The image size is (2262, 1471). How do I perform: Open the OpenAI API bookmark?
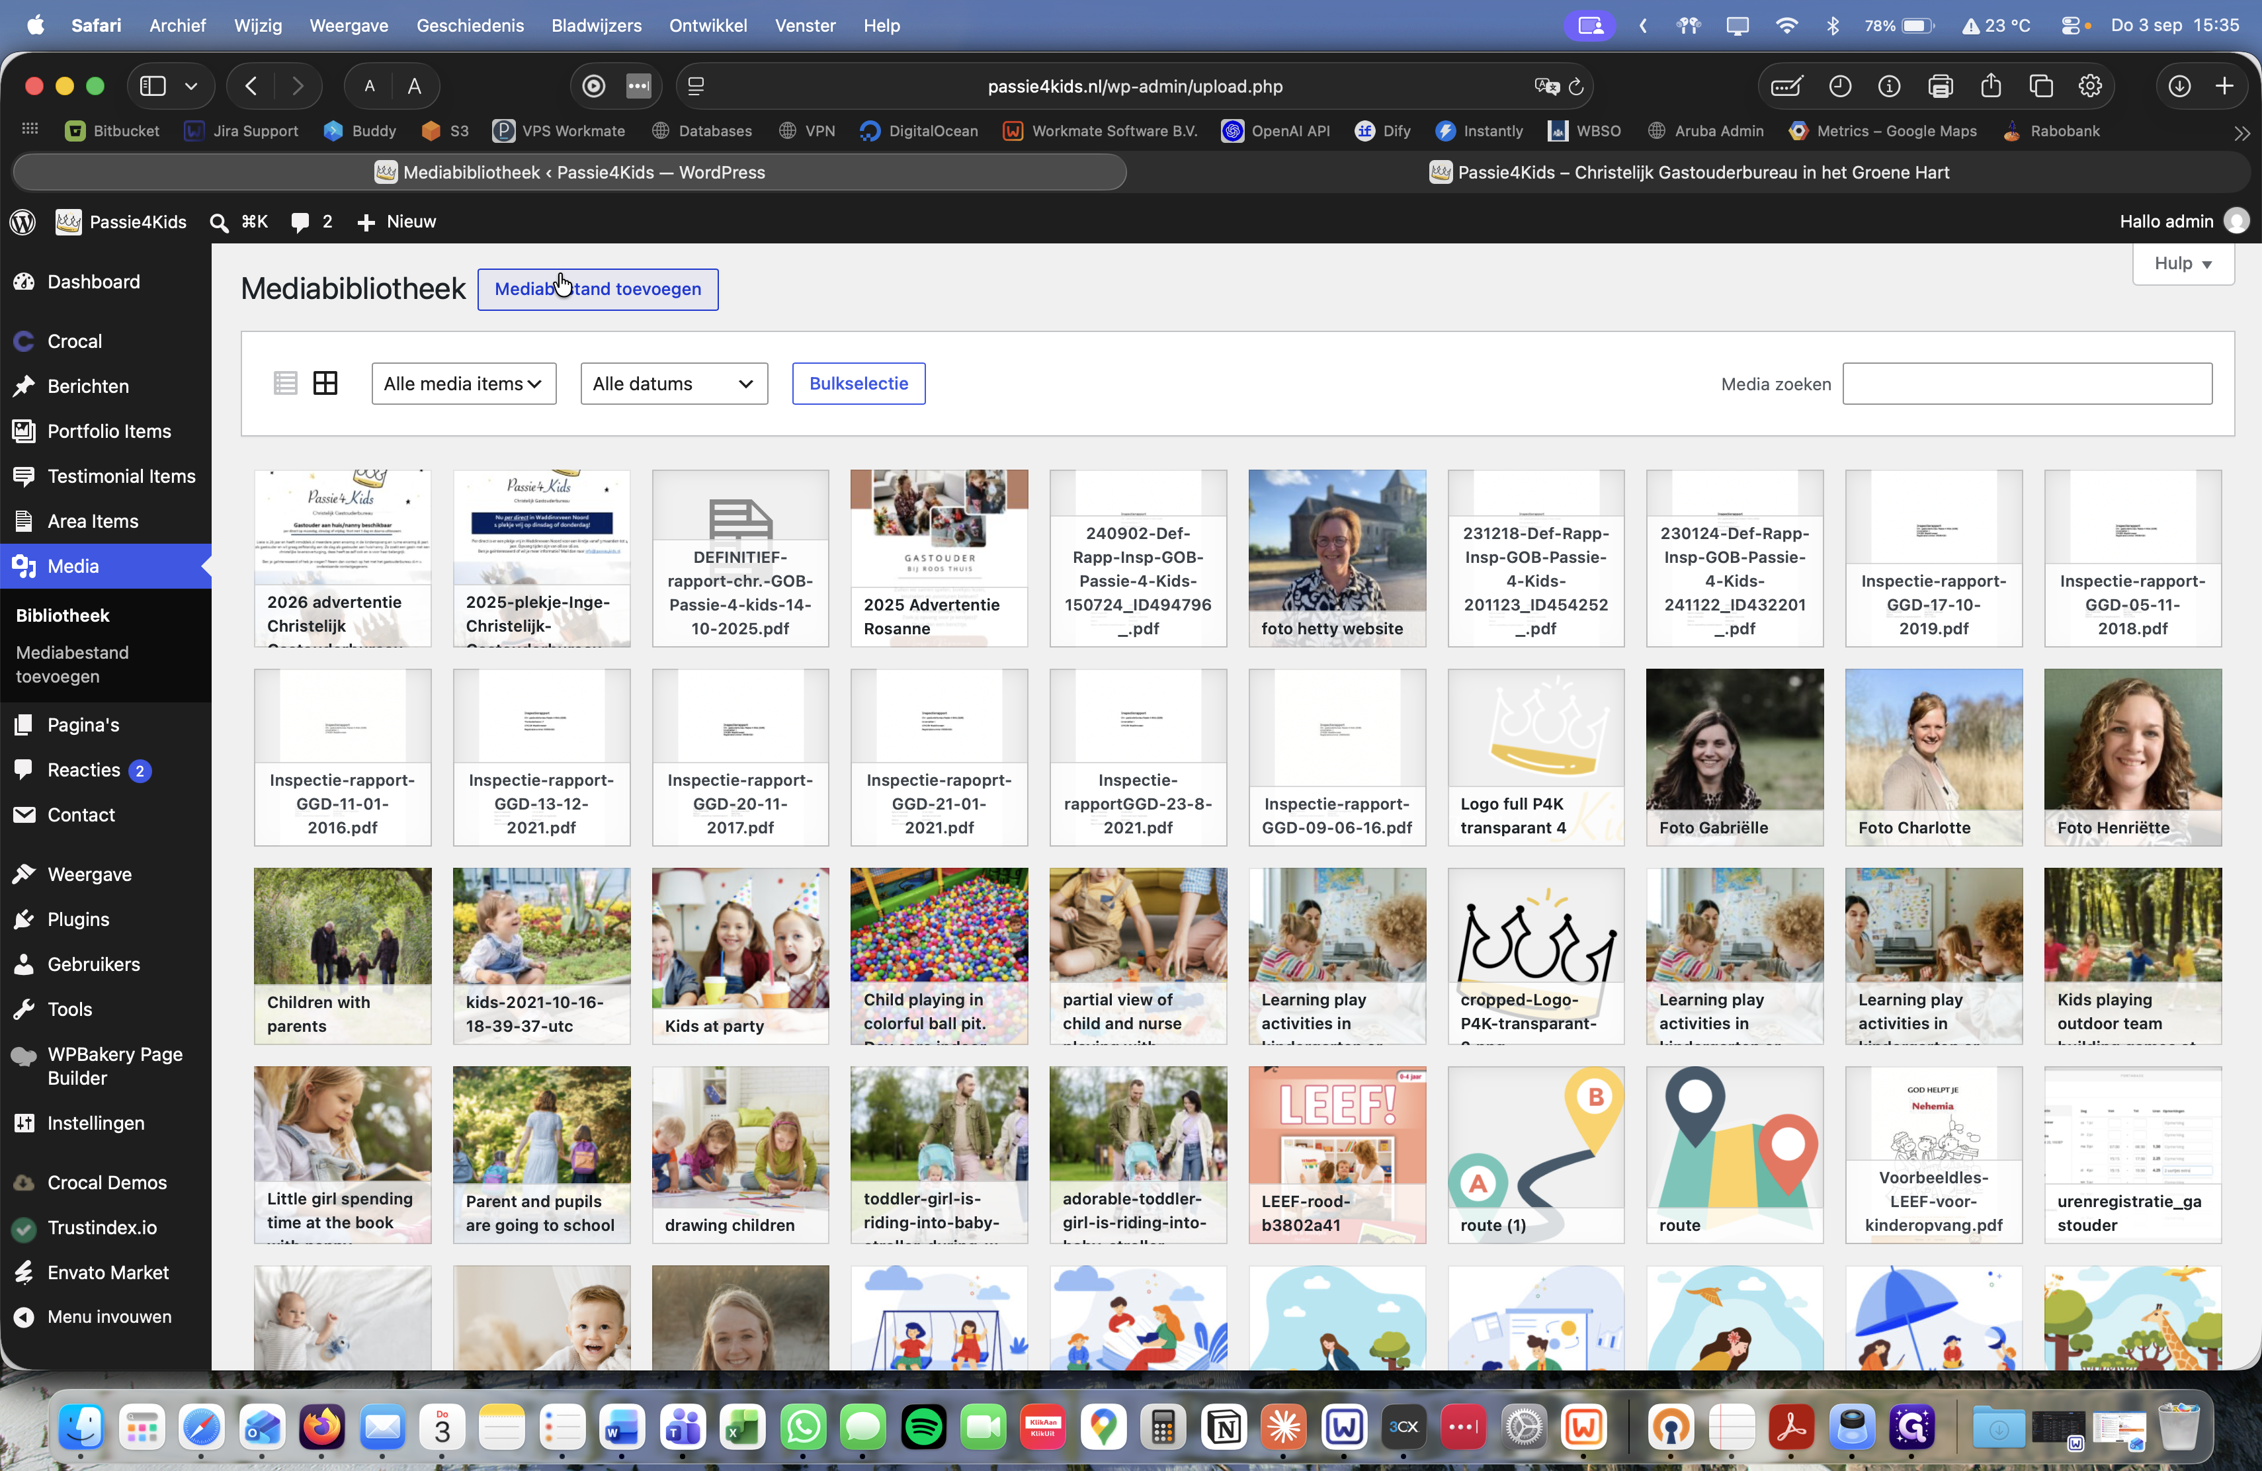[1275, 131]
